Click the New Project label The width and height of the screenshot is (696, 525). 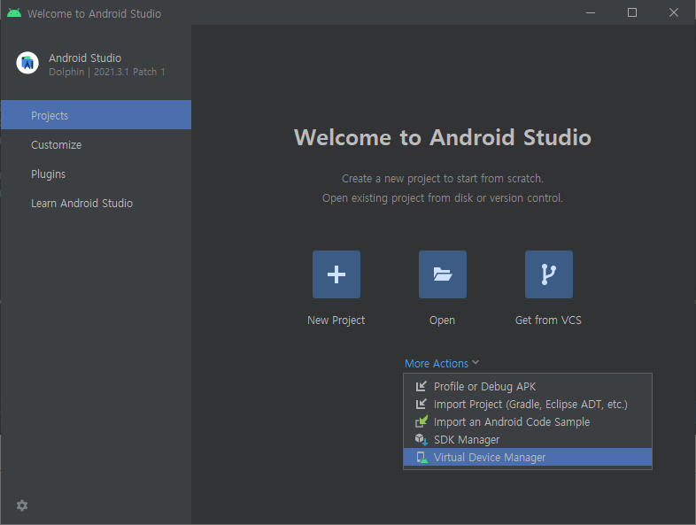pyautogui.click(x=336, y=320)
